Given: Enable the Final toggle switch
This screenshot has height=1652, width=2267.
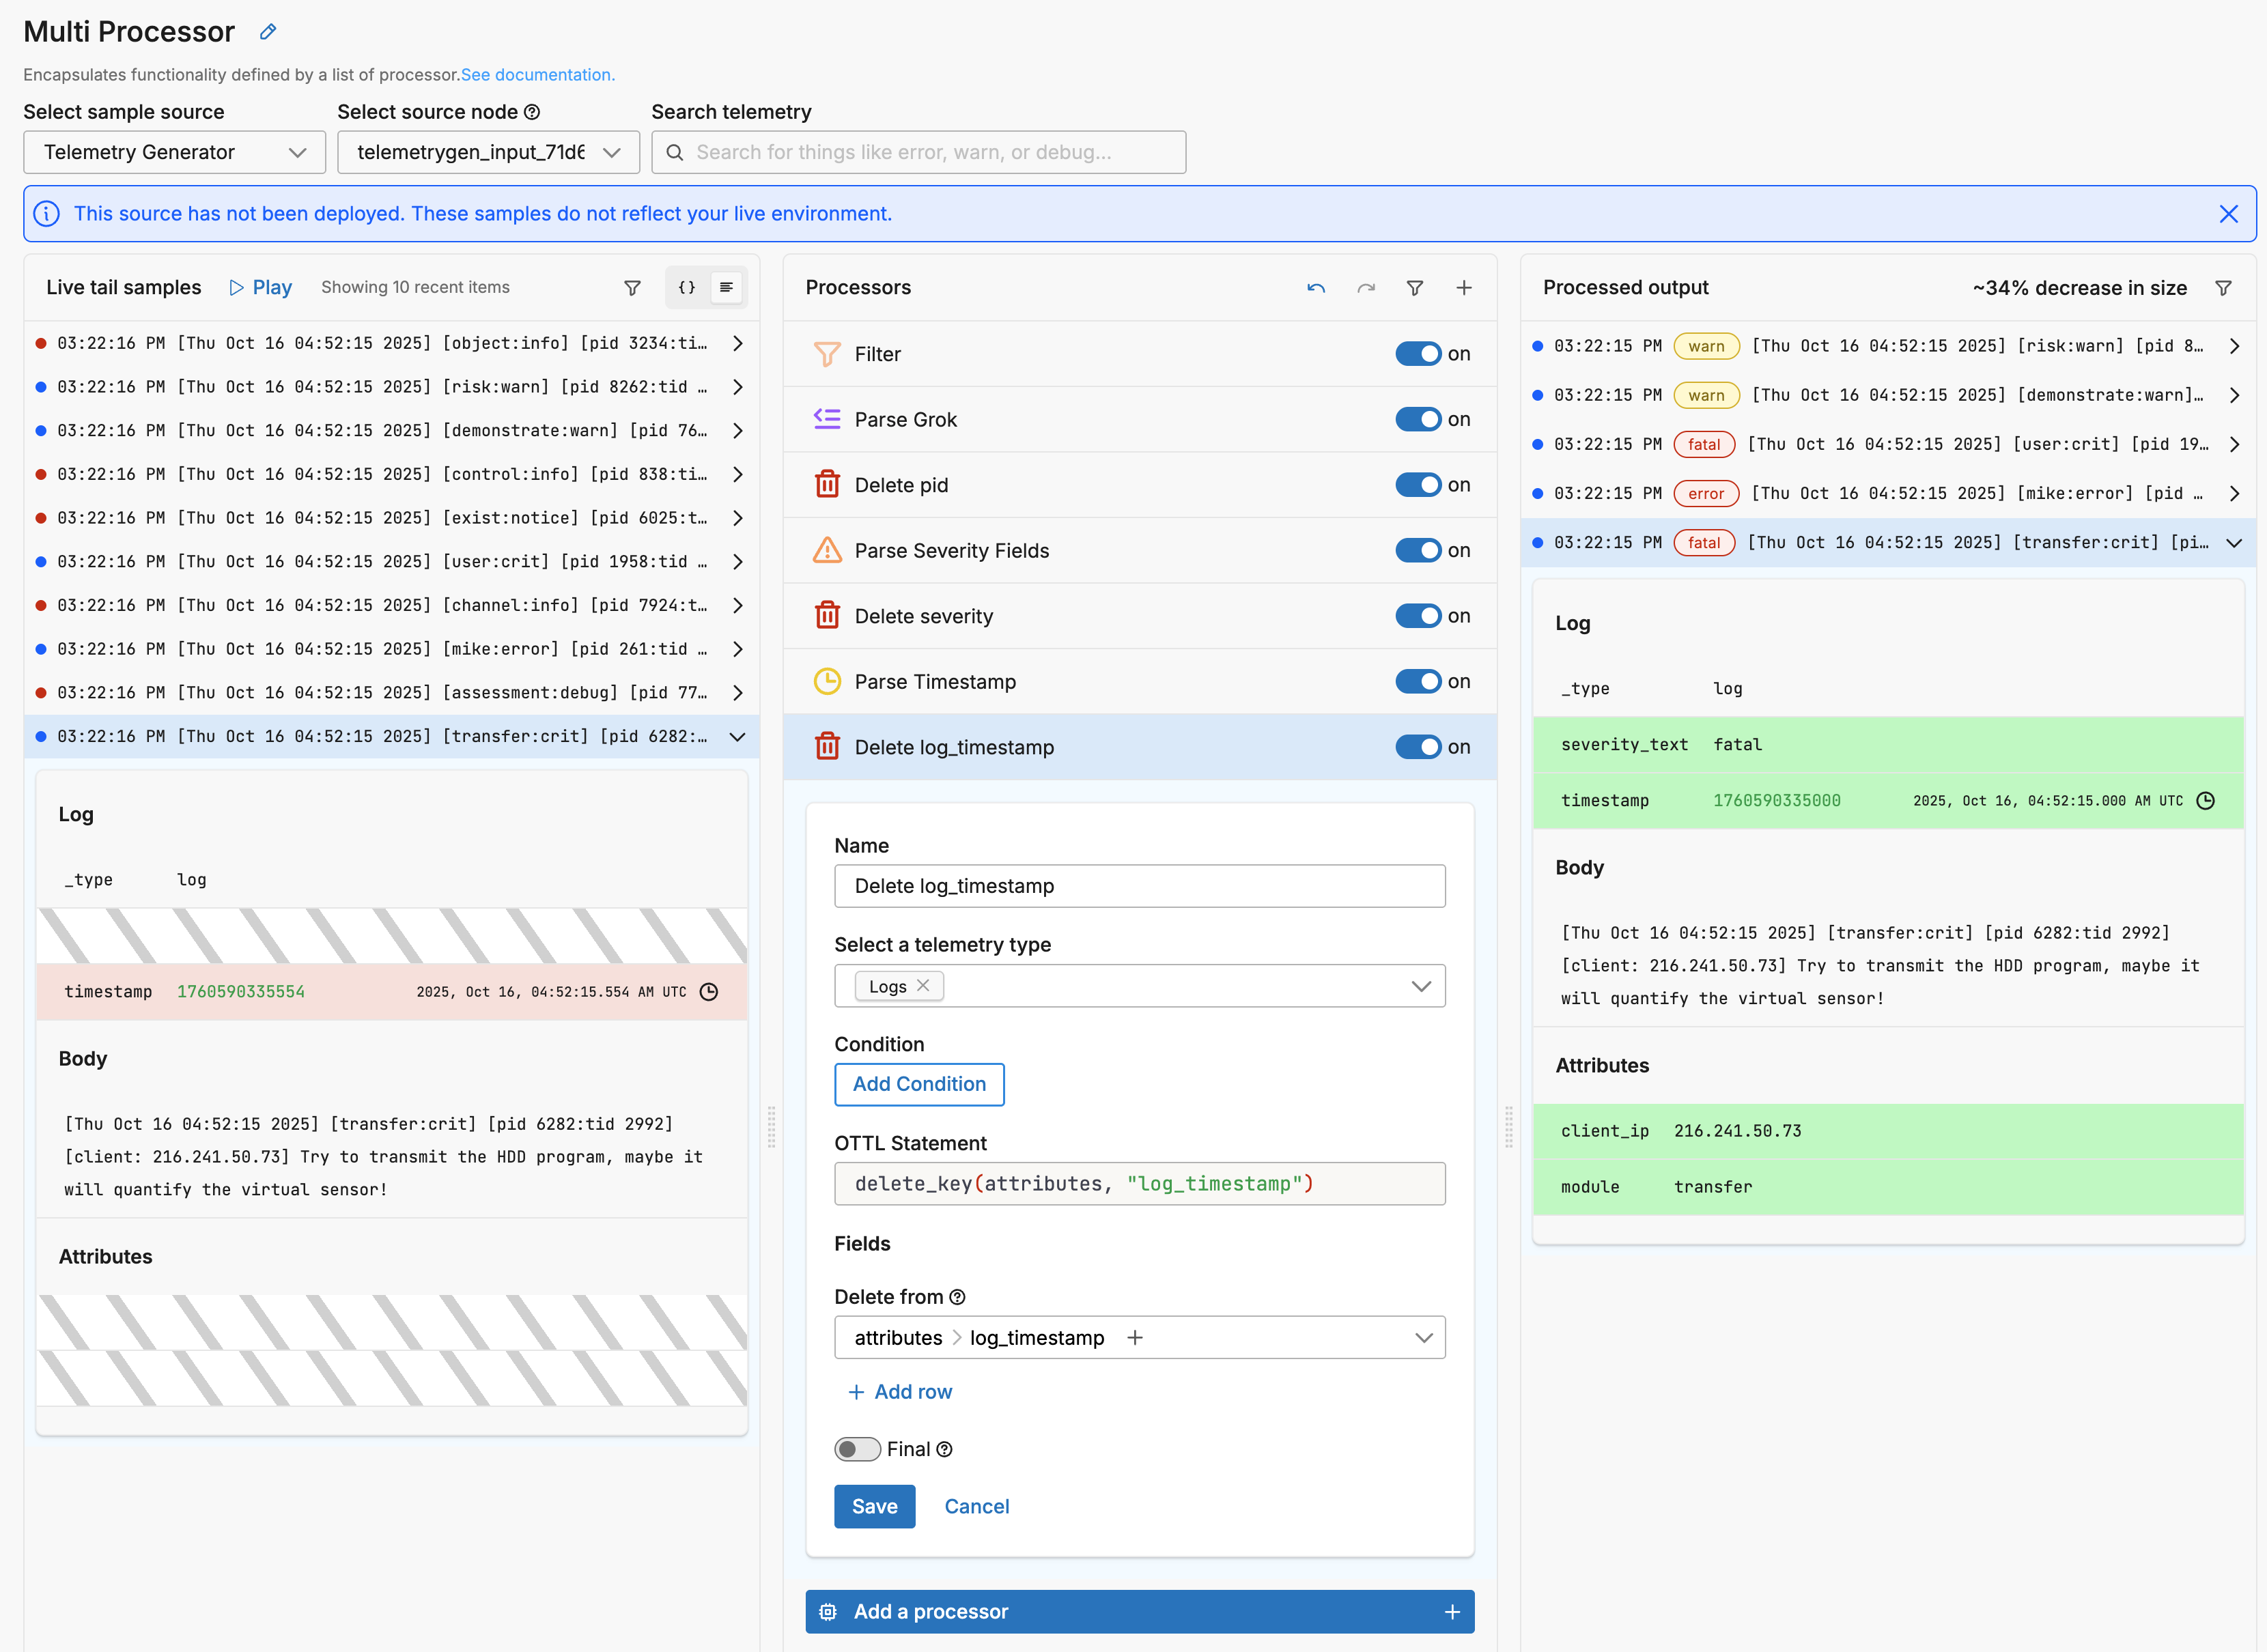Looking at the screenshot, I should [857, 1449].
